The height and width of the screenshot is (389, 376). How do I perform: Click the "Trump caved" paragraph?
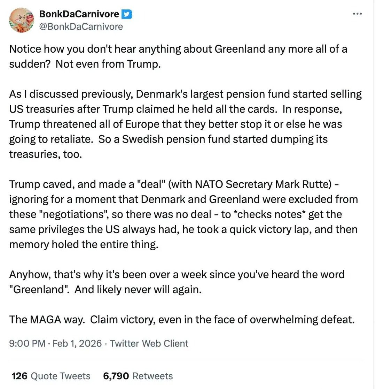(183, 214)
